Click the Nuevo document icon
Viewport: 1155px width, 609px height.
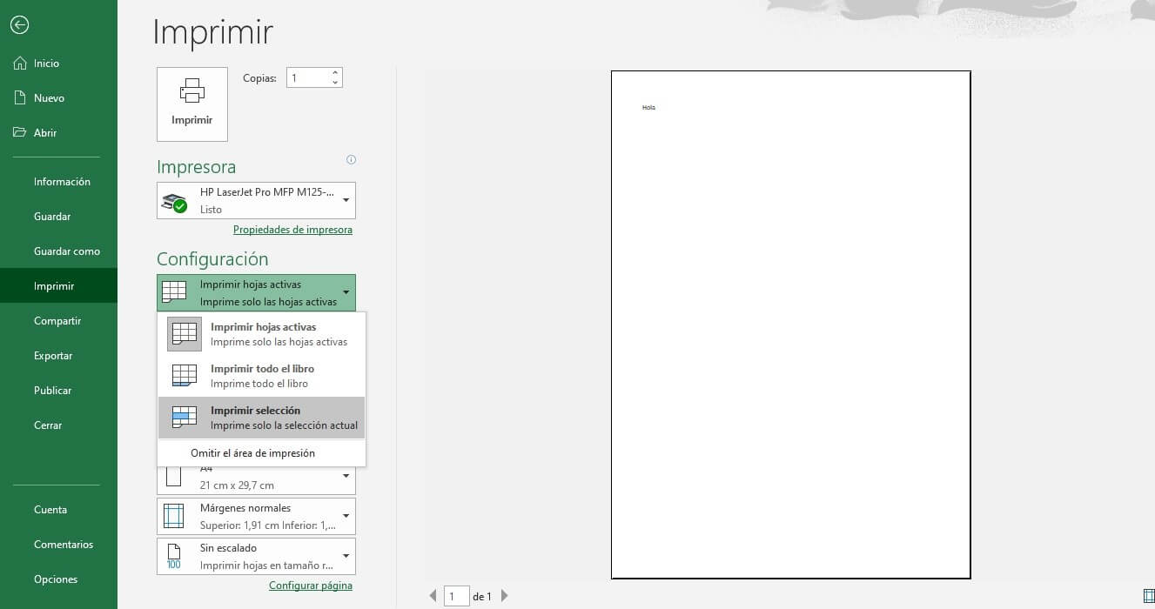pyautogui.click(x=20, y=97)
